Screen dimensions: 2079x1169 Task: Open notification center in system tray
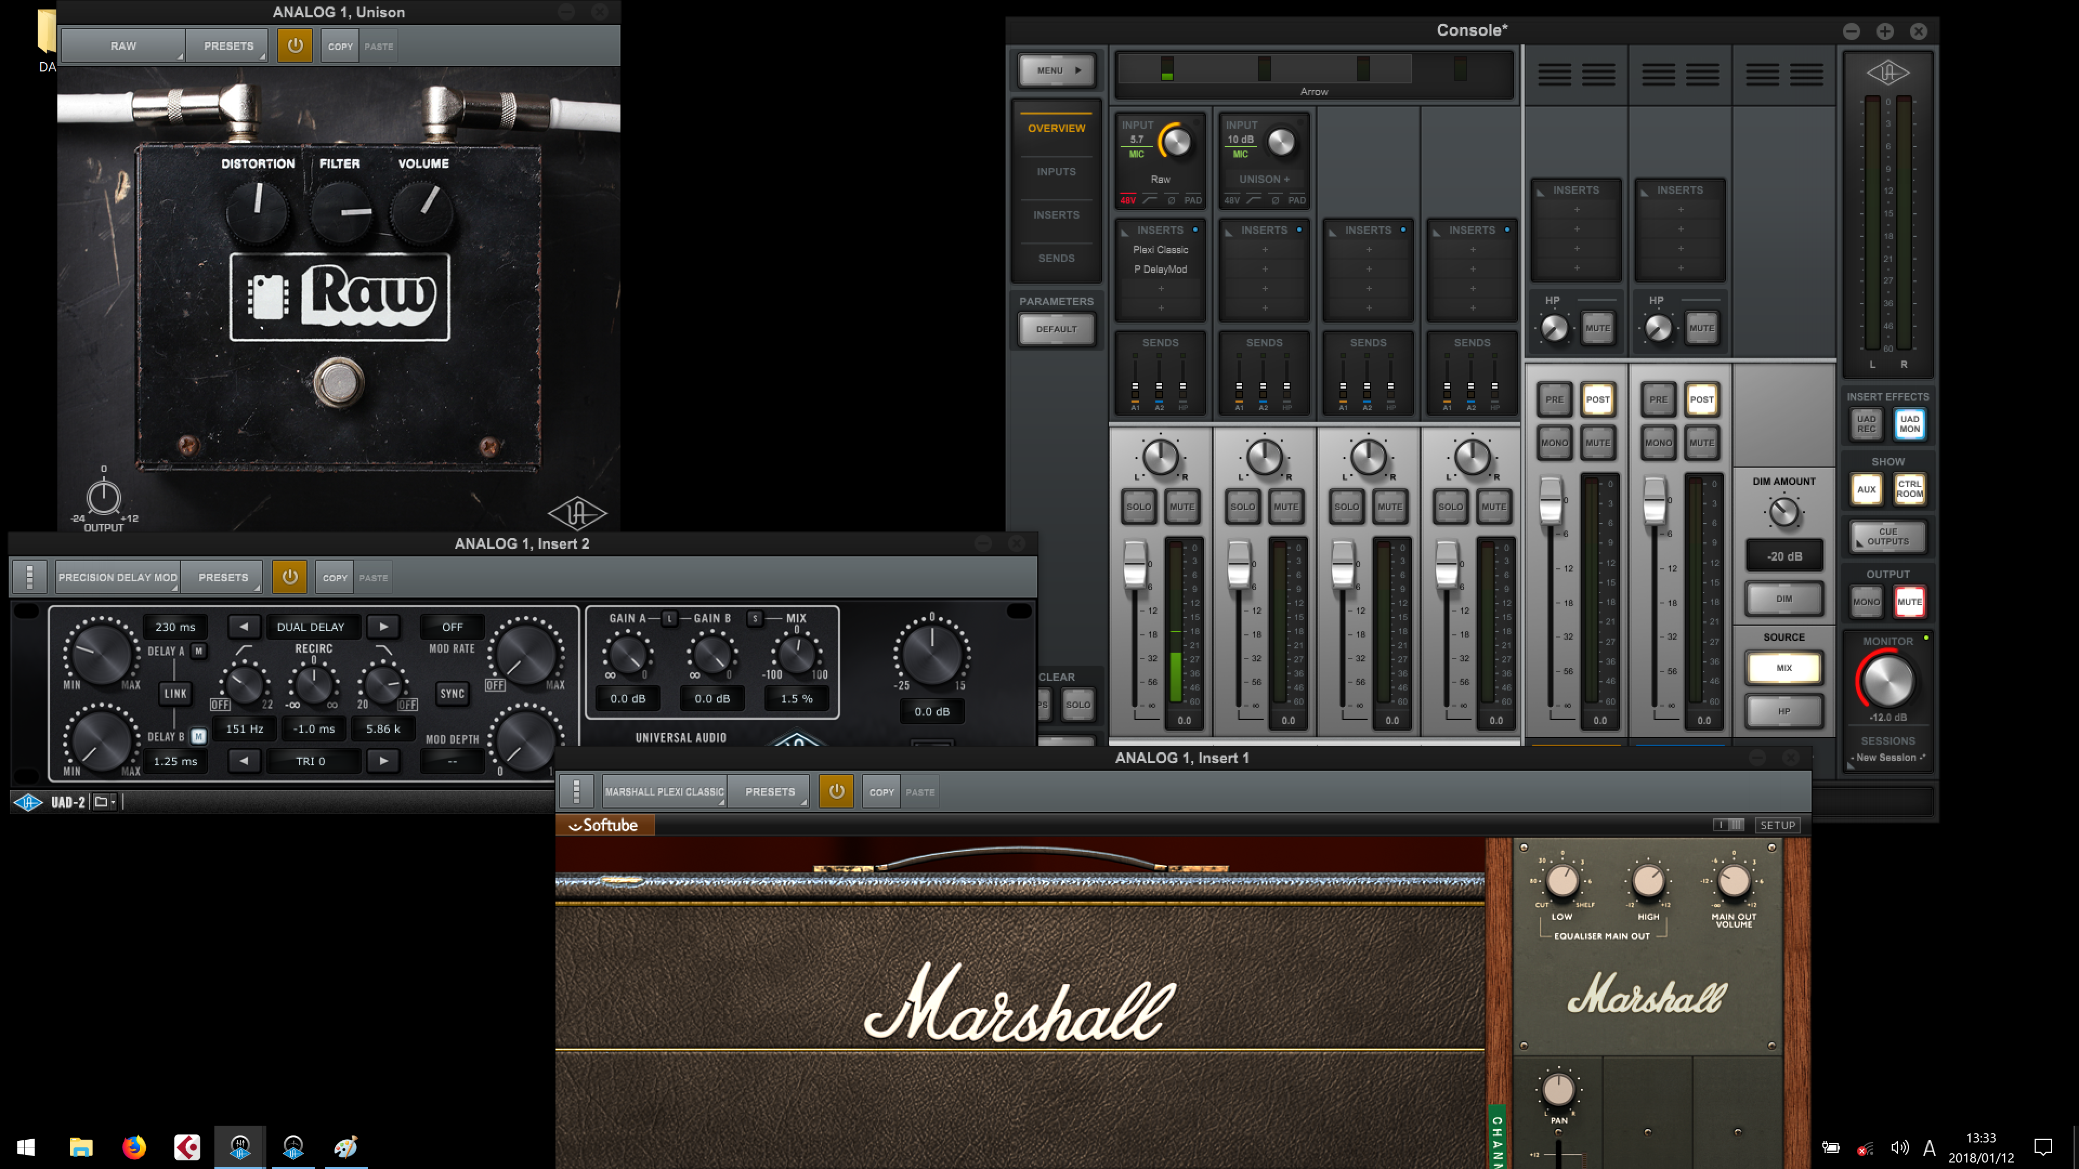[x=2043, y=1146]
